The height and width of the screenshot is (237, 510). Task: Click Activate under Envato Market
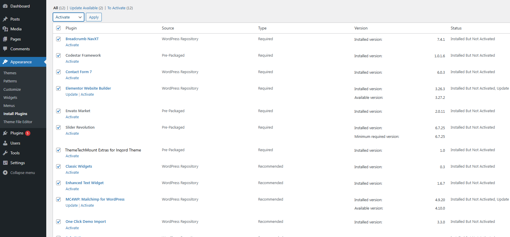[x=72, y=117]
